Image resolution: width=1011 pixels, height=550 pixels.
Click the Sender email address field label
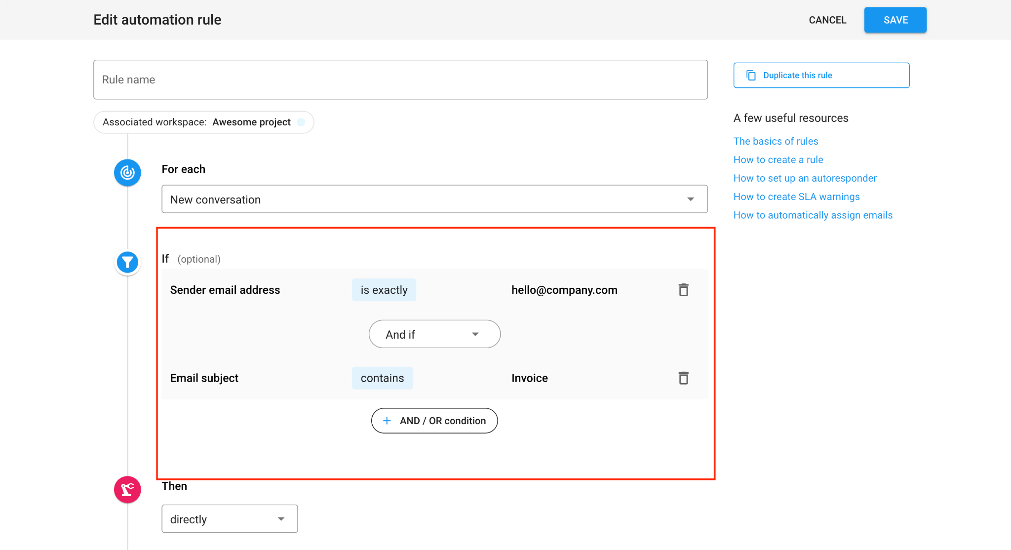[225, 290]
